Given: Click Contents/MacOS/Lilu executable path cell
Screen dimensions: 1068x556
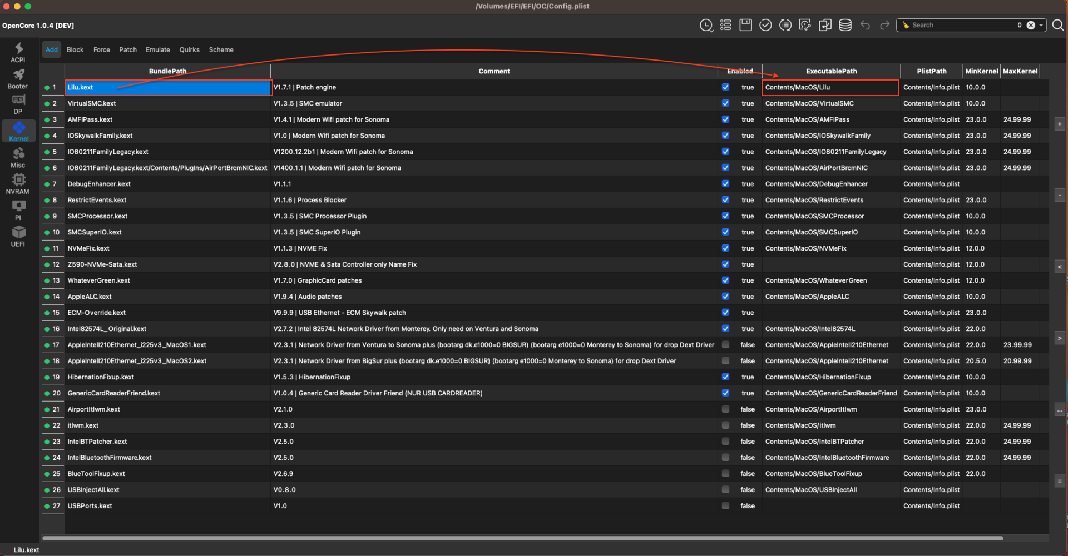Looking at the screenshot, I should click(830, 87).
